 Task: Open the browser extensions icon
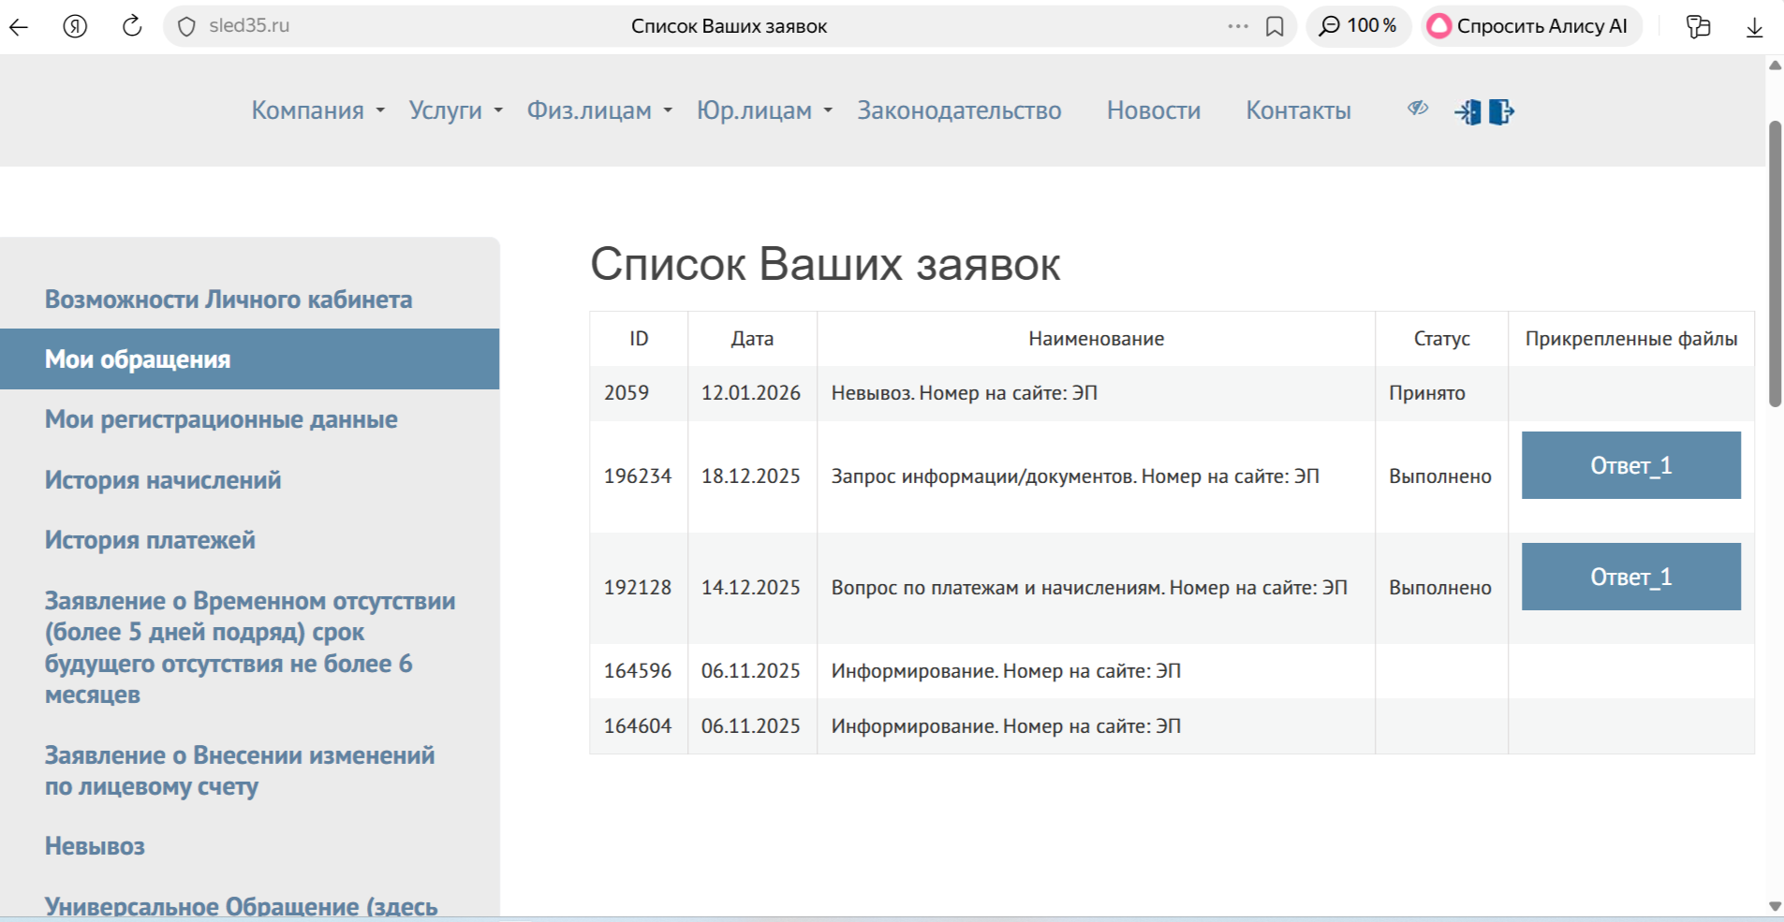coord(1698,26)
